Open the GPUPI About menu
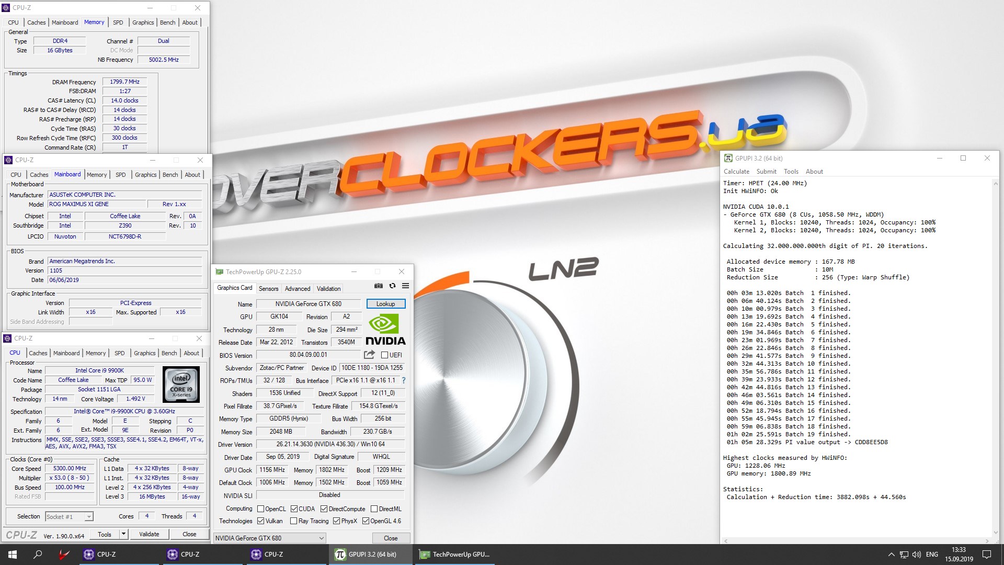 tap(814, 172)
